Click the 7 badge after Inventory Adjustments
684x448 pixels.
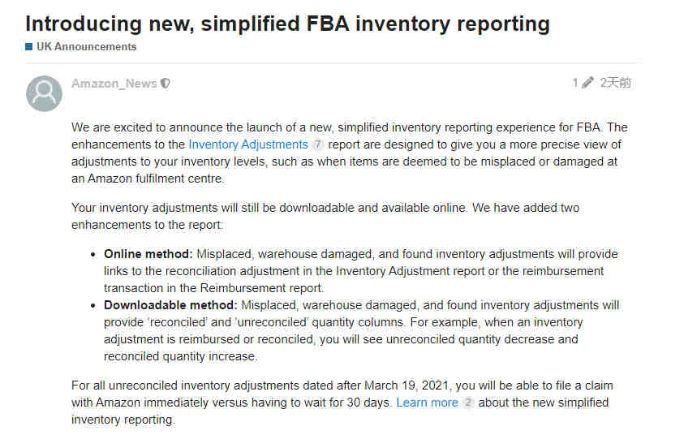coord(318,144)
